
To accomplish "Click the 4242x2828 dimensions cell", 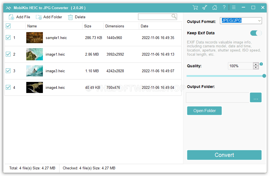I will pos(115,71).
